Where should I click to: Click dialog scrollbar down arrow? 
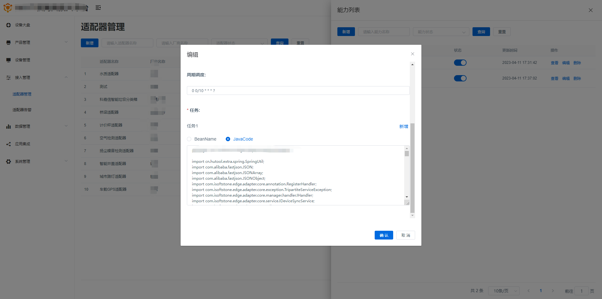tap(412, 215)
